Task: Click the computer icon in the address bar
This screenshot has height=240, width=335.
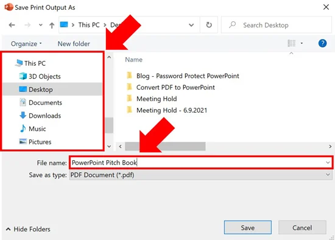Action: [x=64, y=25]
